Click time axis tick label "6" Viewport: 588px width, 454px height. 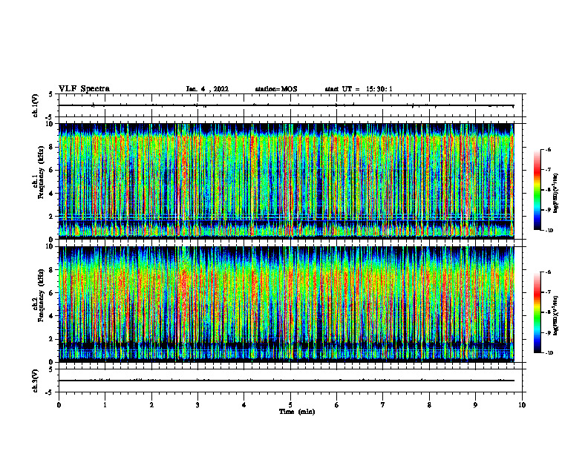click(x=337, y=405)
